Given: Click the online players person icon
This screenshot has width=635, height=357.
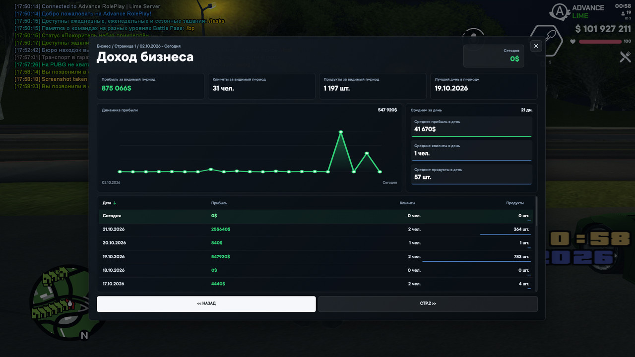Looking at the screenshot, I should point(623,13).
